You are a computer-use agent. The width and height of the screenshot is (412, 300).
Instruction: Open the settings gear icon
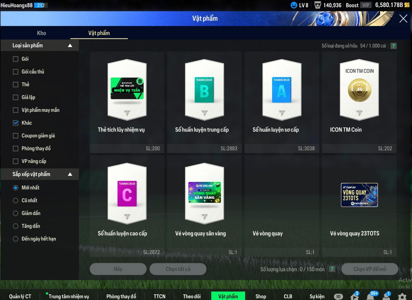[x=402, y=296]
